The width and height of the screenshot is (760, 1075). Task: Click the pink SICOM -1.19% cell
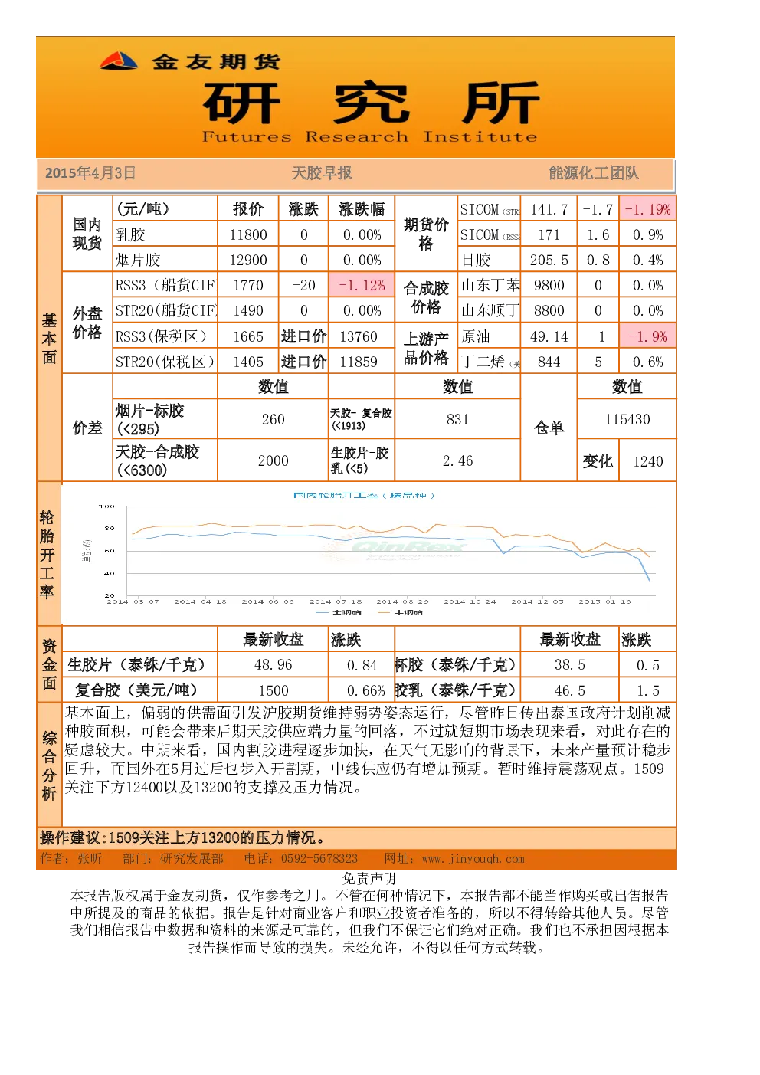[647, 209]
